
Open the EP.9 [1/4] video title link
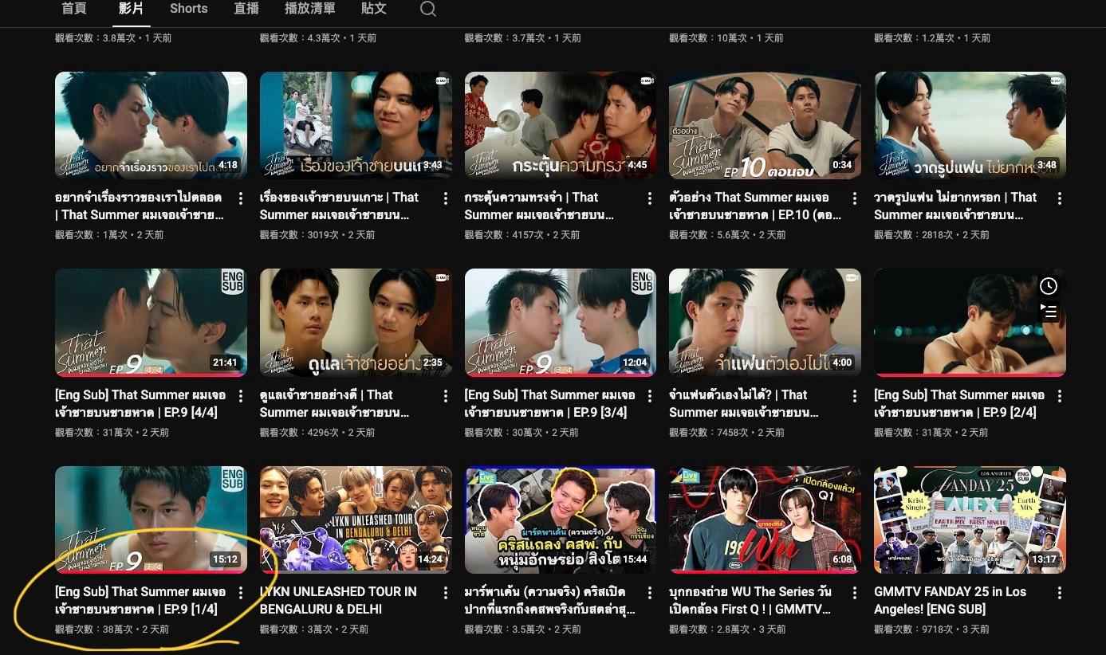tap(140, 600)
